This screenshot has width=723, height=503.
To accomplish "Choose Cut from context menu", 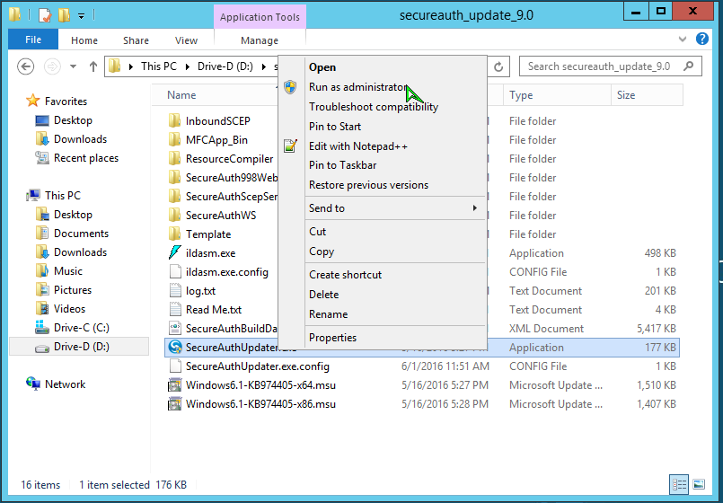I will click(x=383, y=232).
